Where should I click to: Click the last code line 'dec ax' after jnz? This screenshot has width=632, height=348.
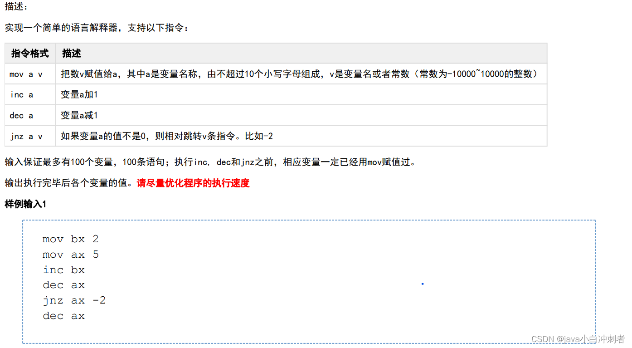pos(64,316)
